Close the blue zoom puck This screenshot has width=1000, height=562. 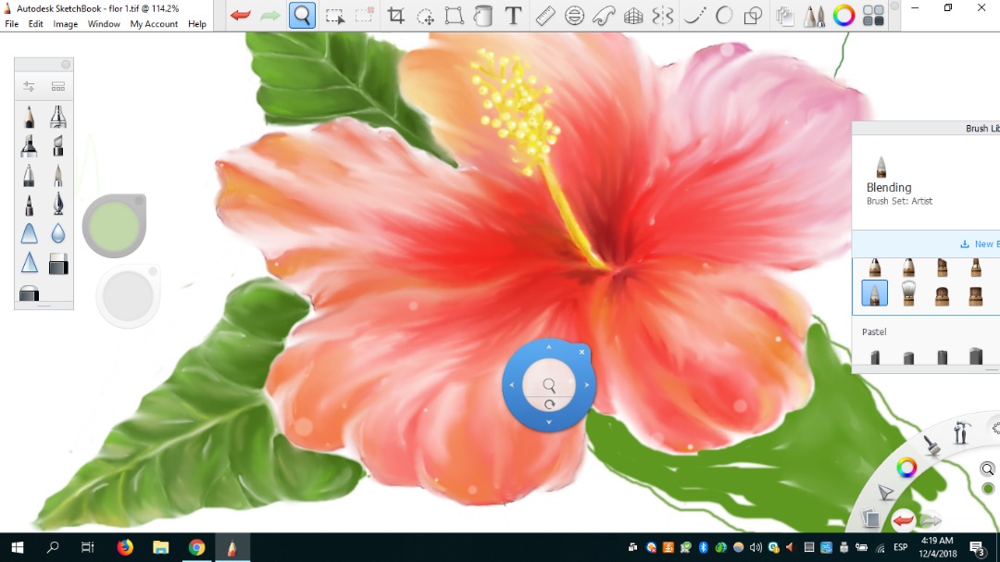[x=581, y=352]
